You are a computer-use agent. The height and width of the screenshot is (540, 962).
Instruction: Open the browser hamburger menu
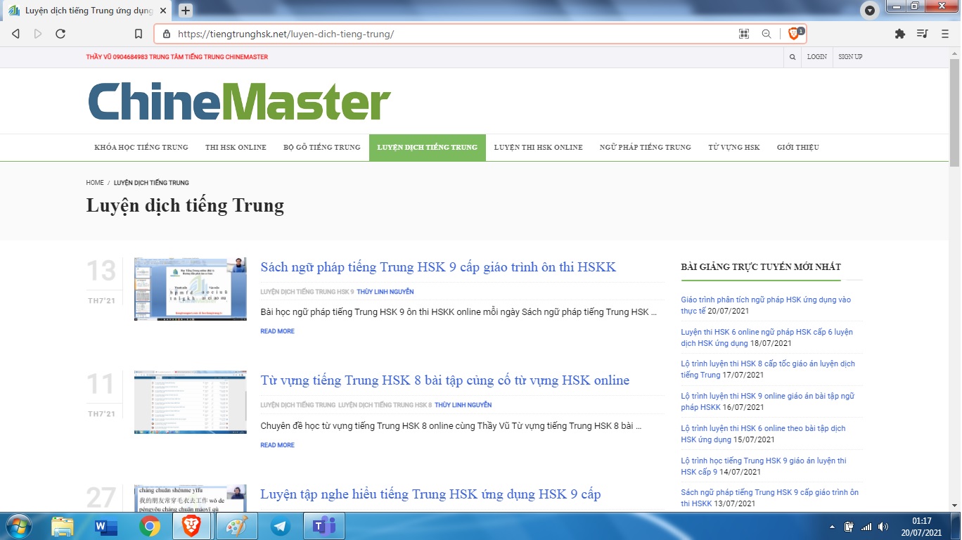945,34
